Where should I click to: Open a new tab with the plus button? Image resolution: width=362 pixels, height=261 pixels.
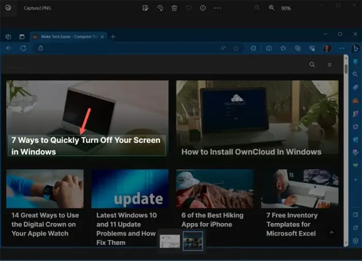click(113, 36)
